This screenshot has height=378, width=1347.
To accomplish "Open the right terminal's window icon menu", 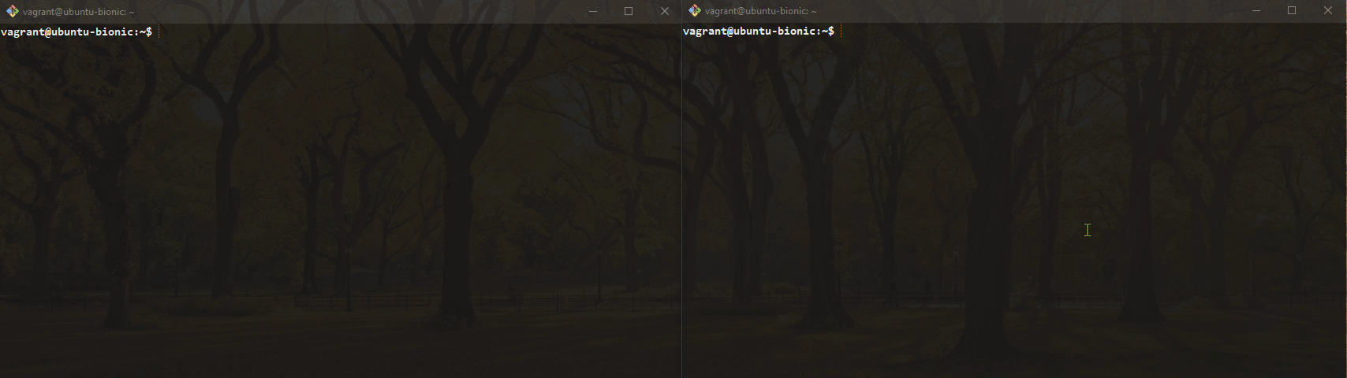I will point(694,11).
